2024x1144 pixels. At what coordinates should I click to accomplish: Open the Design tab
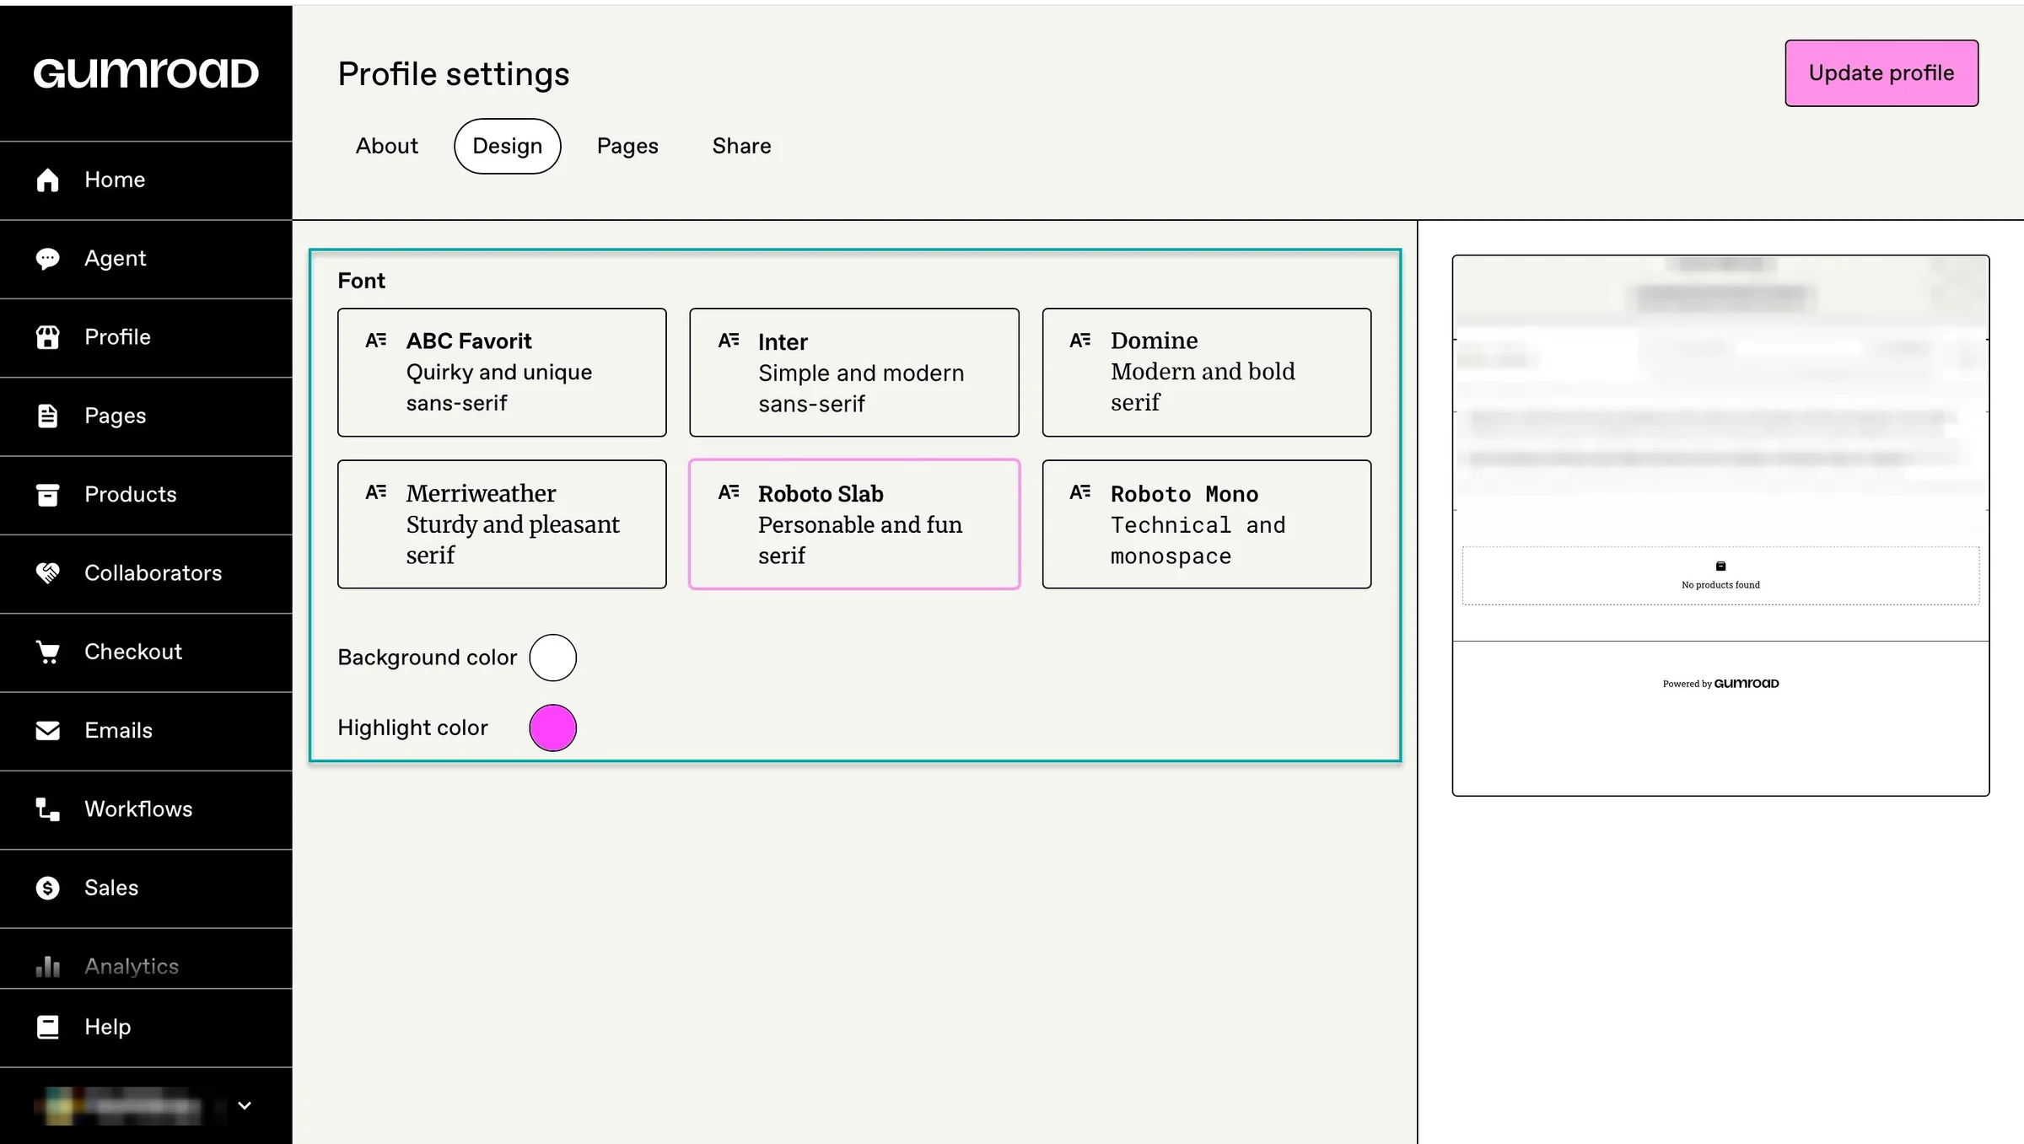pyautogui.click(x=508, y=146)
